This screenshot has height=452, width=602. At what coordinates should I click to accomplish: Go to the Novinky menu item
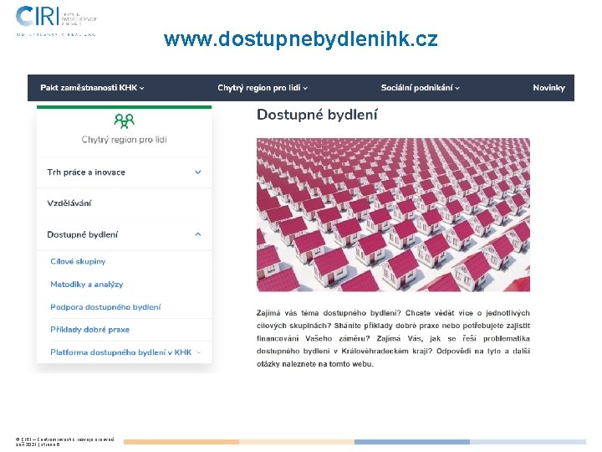coord(548,88)
